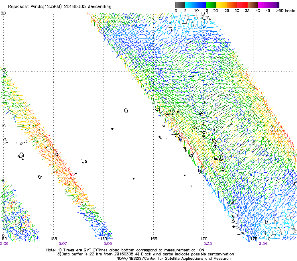297x261 pixels.
Task: Click the longitude label '155' on the bottom axis
Action: (x=53, y=239)
